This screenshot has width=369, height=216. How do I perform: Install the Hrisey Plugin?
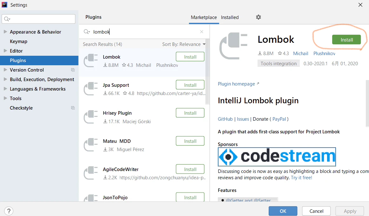[190, 113]
